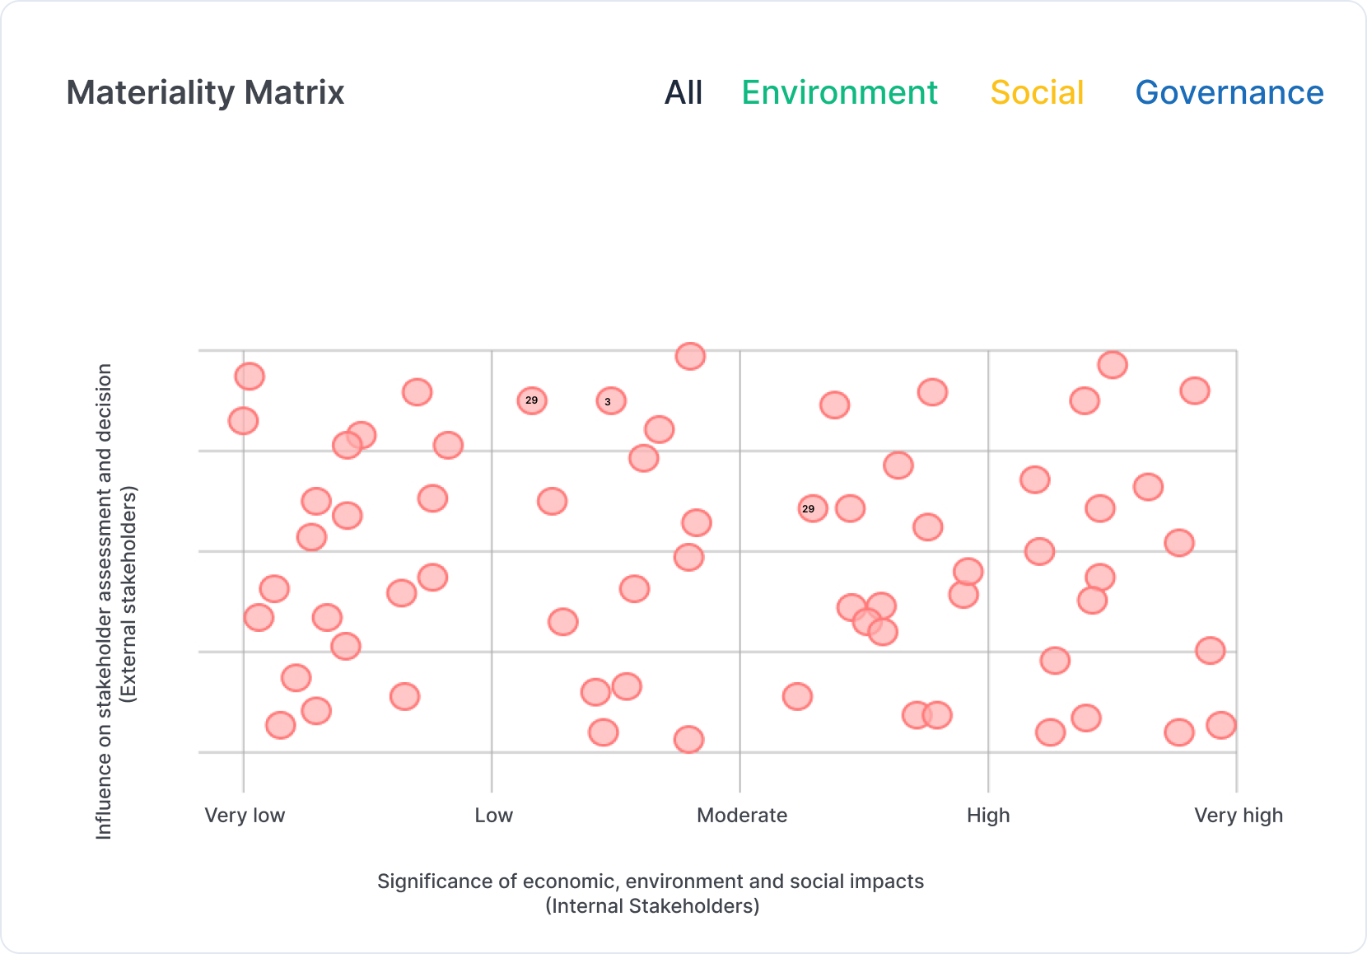Switch to the Environment filter
Screen dimensions: 1367x954
839,93
